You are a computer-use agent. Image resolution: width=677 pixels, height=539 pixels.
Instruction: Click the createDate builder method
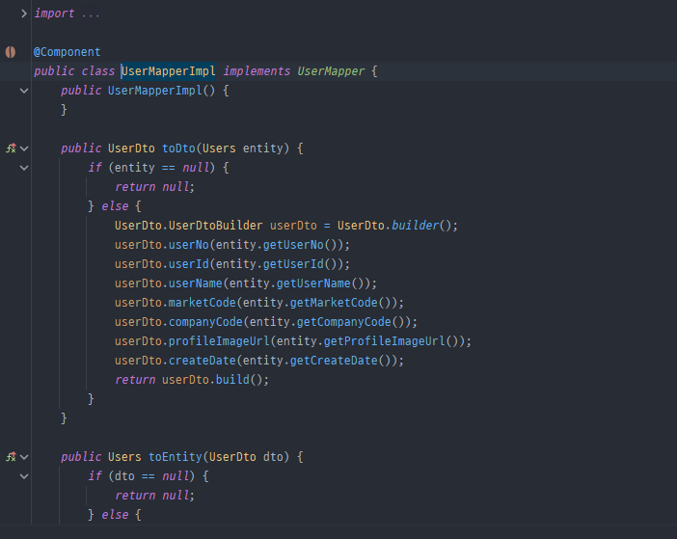click(203, 361)
